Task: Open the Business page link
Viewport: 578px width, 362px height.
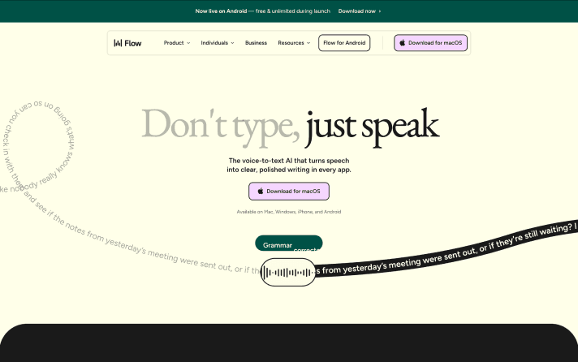Action: (x=256, y=43)
